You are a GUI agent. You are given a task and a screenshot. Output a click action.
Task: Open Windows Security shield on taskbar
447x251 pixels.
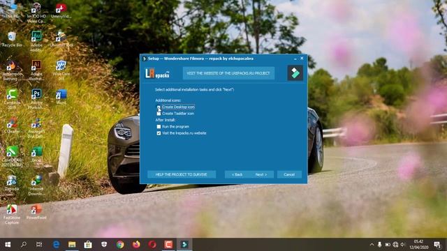click(104, 245)
